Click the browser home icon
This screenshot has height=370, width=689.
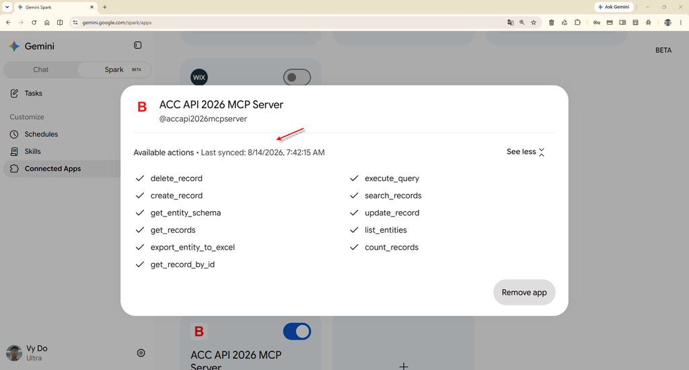(47, 22)
